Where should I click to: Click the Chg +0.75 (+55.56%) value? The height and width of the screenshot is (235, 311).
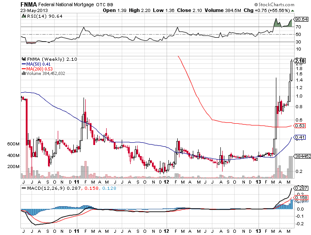(x=267, y=11)
